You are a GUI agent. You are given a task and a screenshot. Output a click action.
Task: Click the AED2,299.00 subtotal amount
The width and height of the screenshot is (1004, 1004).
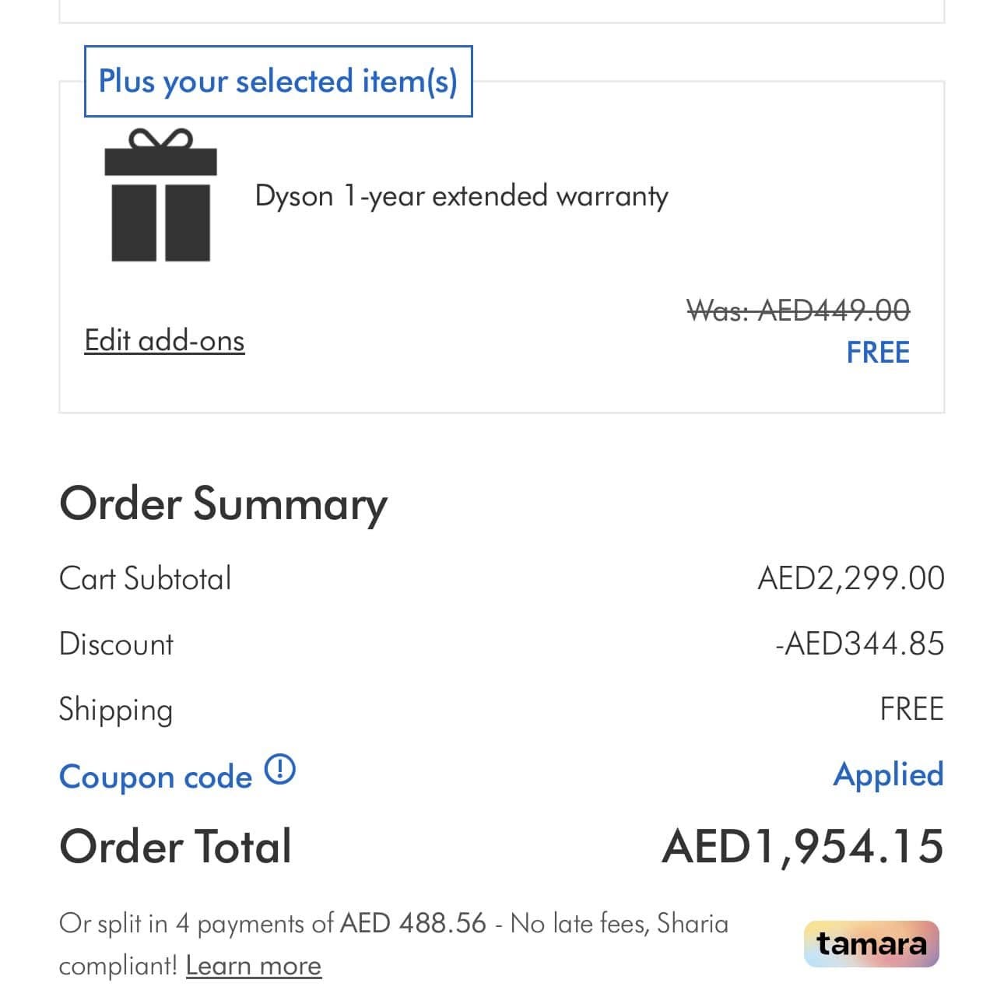tap(851, 578)
